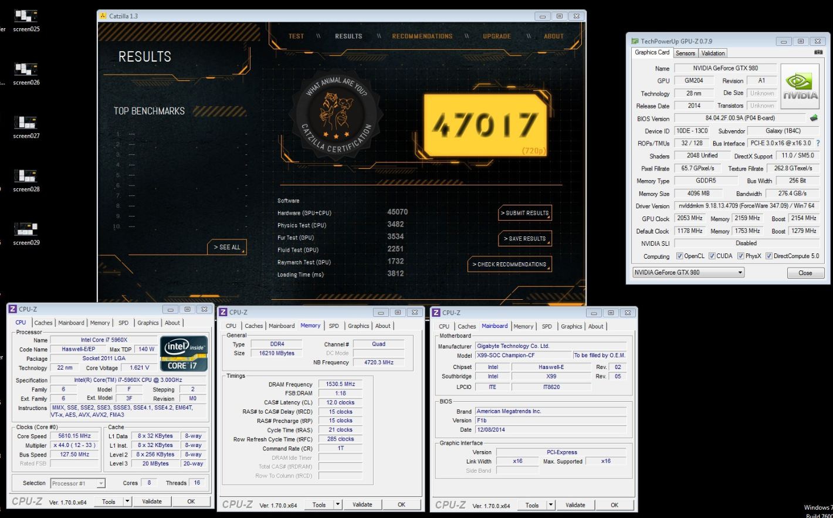
Task: Click Validate in CPU-Z Mainboard window
Action: coord(575,505)
